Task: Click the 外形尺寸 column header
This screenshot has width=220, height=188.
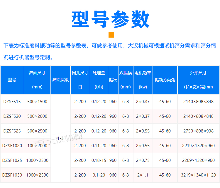Action: coord(198,80)
